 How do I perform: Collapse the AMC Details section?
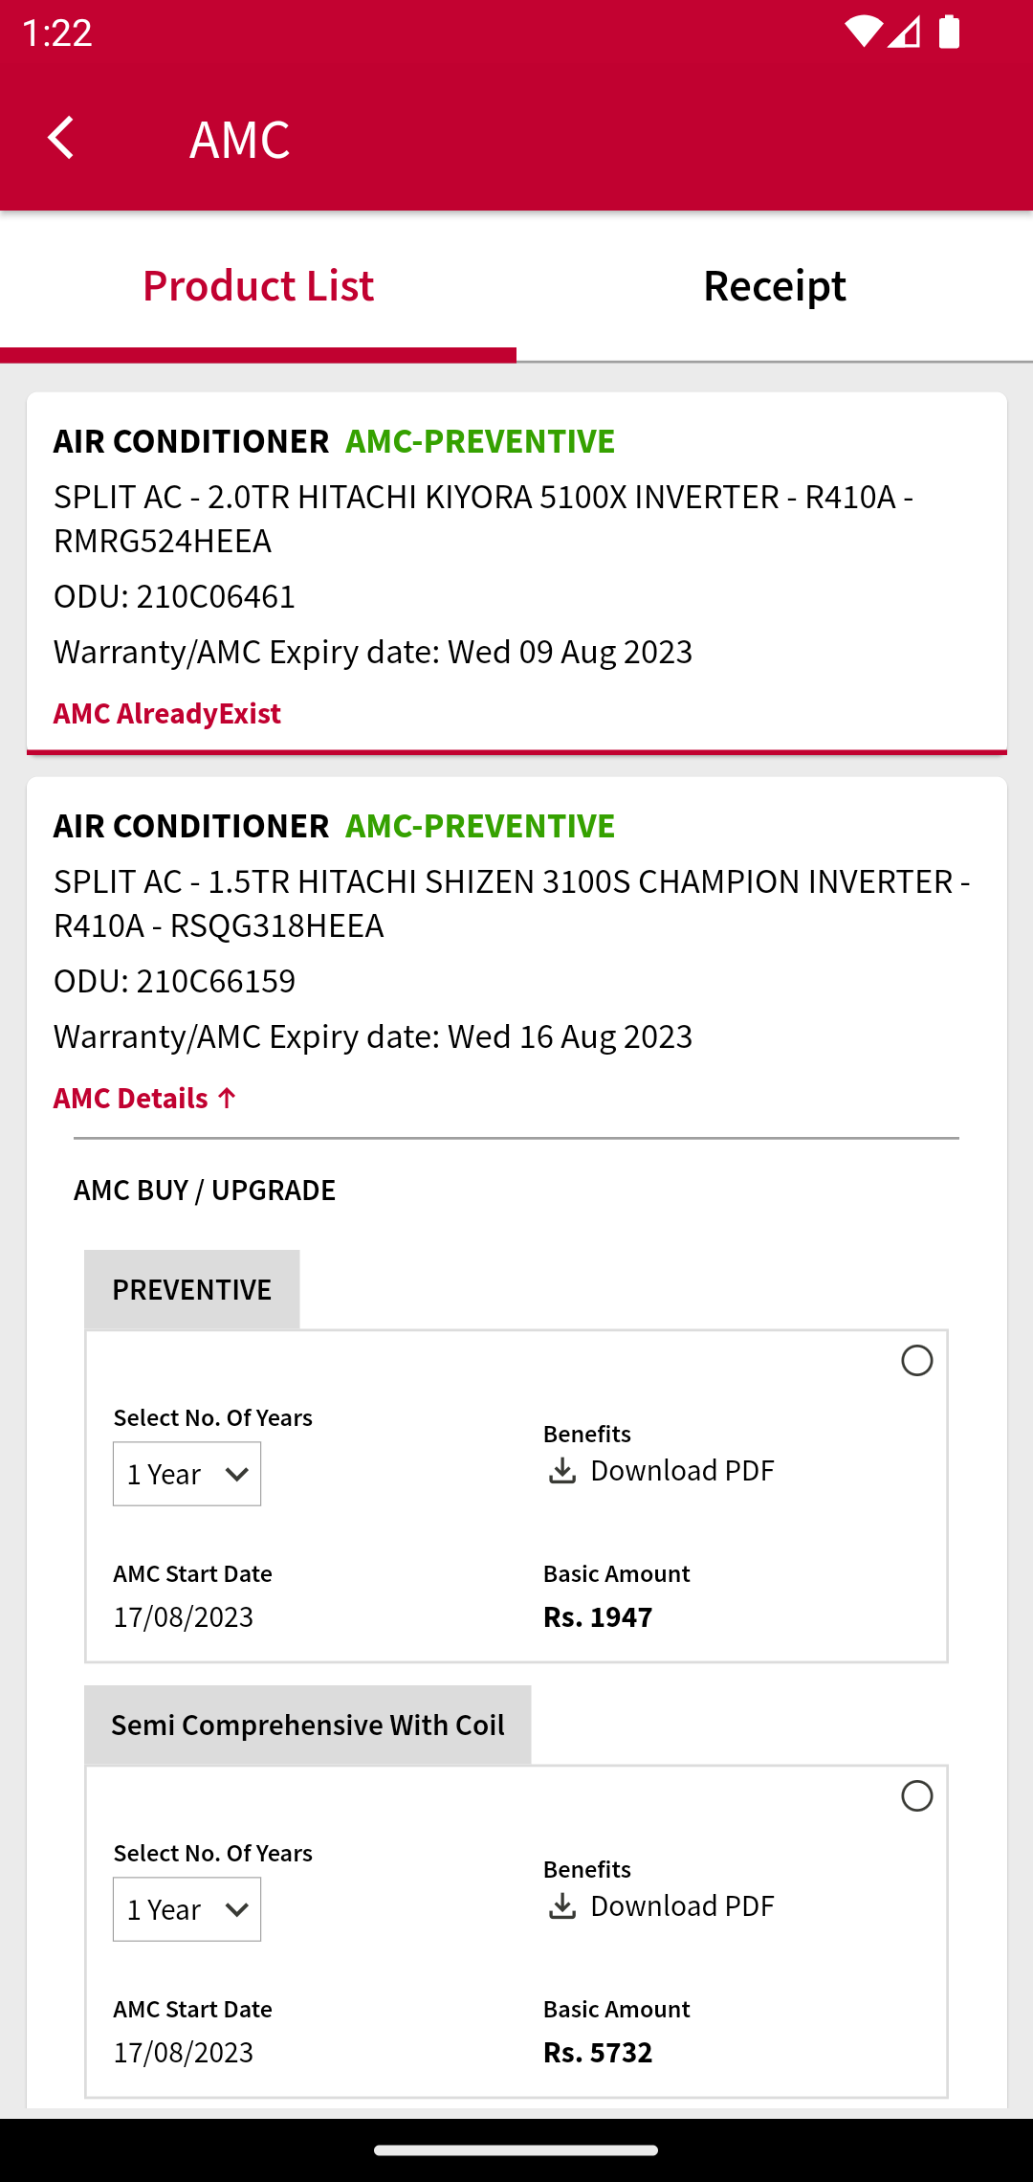[144, 1098]
